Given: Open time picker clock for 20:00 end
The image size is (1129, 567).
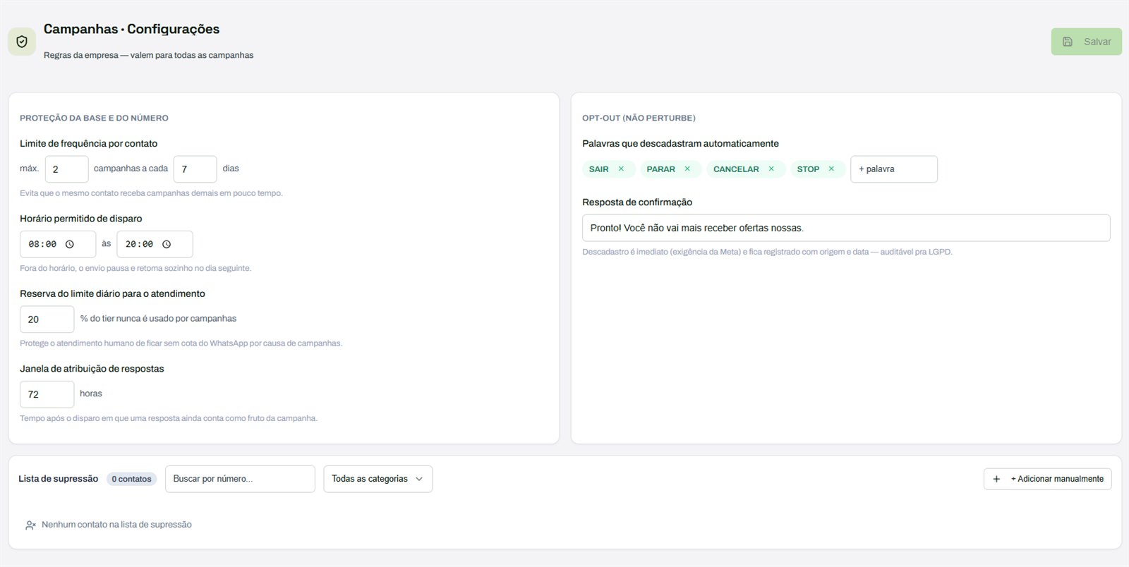Looking at the screenshot, I should pyautogui.click(x=167, y=244).
